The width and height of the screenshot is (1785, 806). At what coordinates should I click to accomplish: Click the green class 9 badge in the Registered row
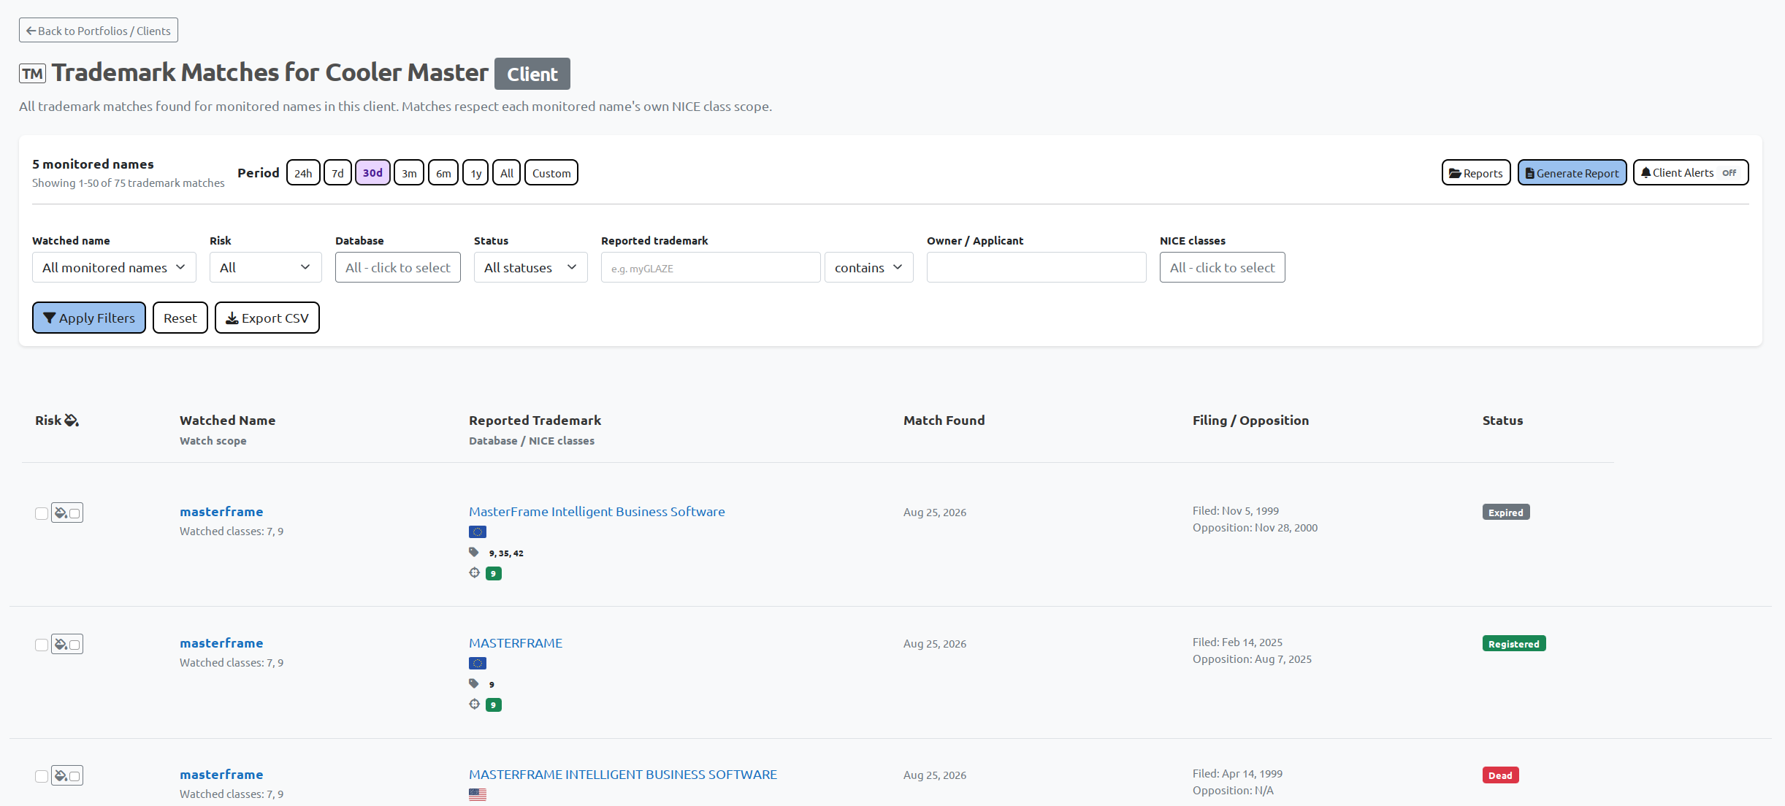(494, 705)
